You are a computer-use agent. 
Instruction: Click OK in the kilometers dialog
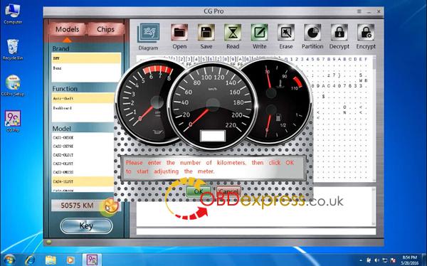[x=199, y=191]
